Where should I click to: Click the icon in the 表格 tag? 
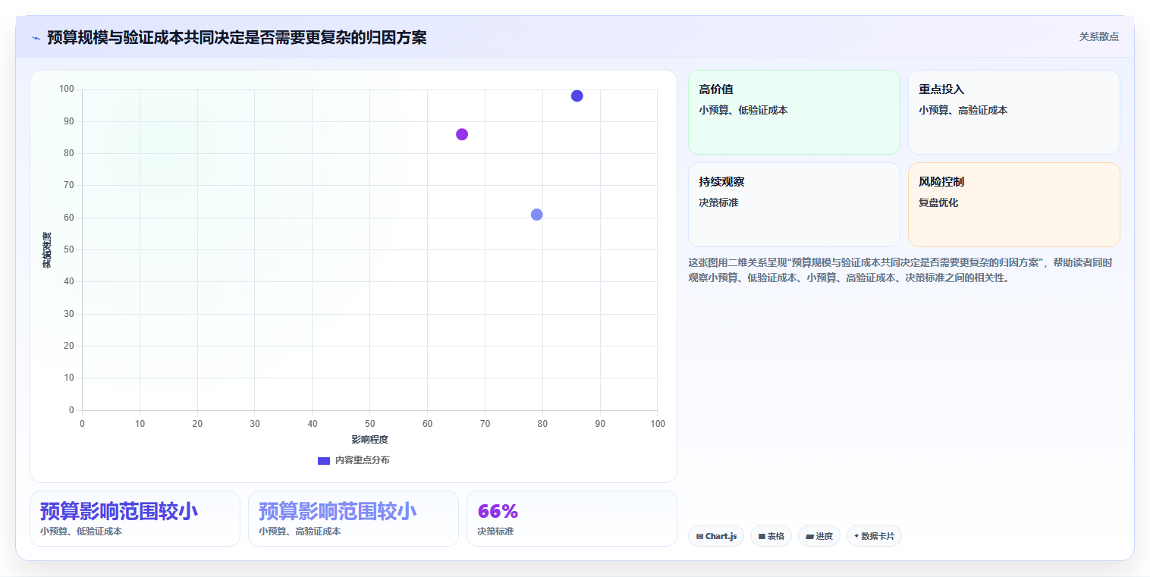[762, 536]
